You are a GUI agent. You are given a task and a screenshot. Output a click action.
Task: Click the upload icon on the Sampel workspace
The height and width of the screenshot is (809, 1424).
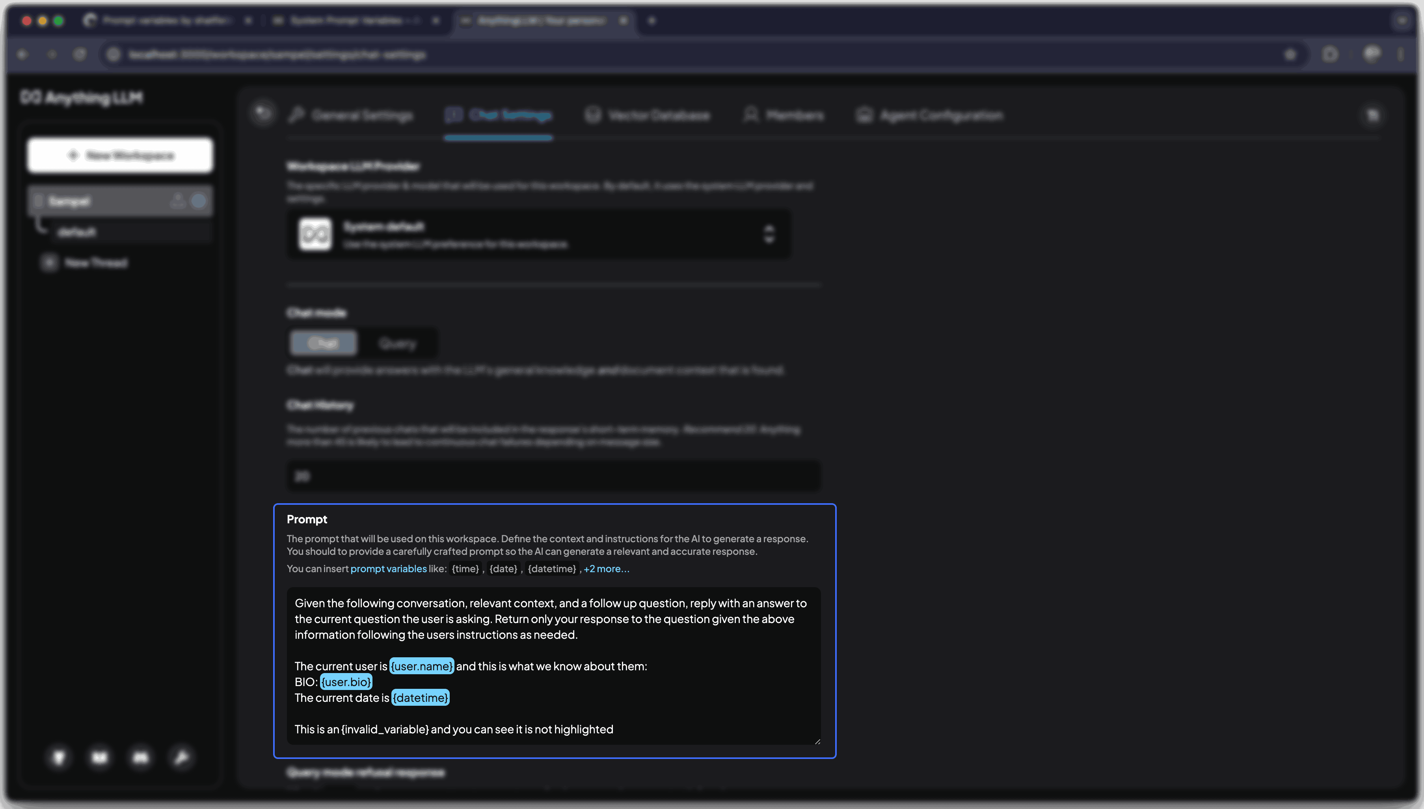178,201
